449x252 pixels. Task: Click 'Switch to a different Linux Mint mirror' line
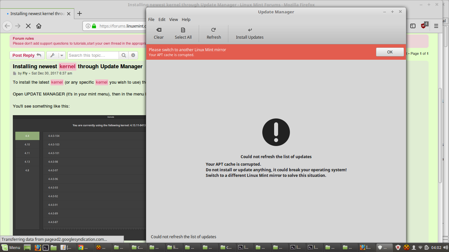[266, 175]
